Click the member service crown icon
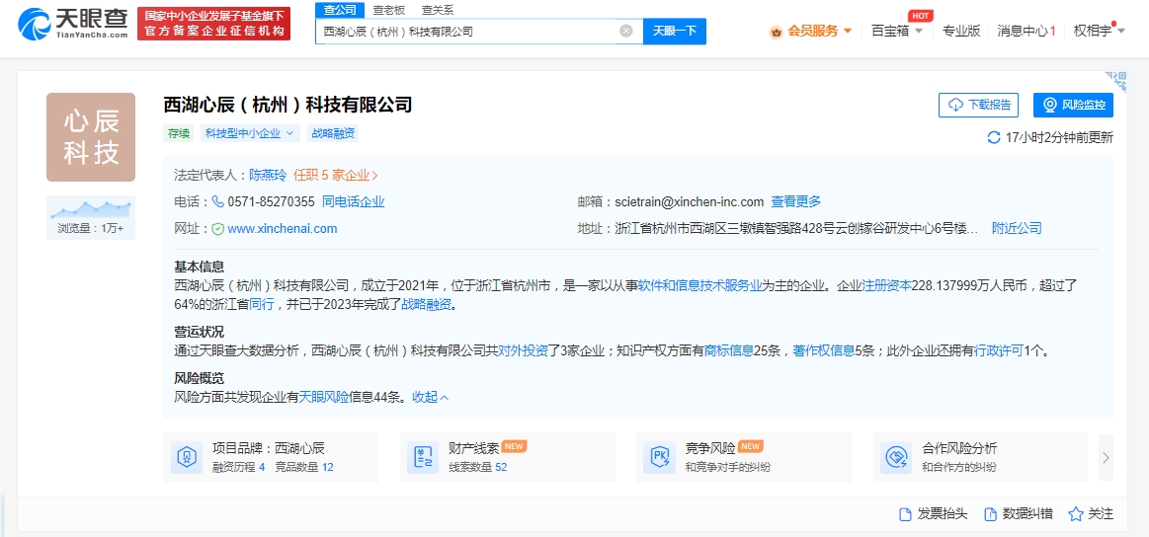 pos(777,32)
